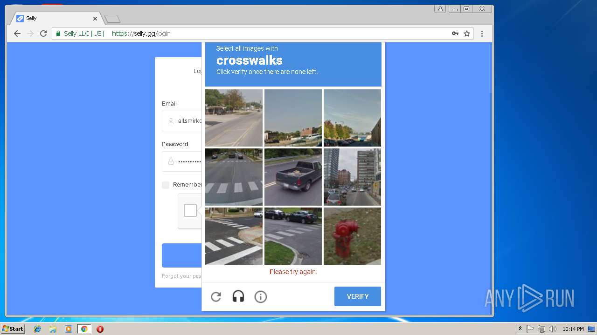Toggle the Remember me checkbox
This screenshot has width=597, height=335.
click(x=166, y=185)
